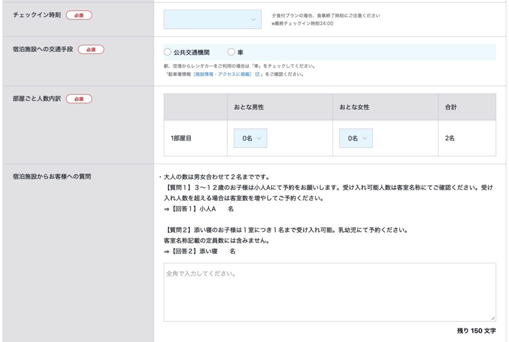This screenshot has height=342, width=509.
Task: Expand the おとな男性 count dropdown
Action: coord(250,138)
